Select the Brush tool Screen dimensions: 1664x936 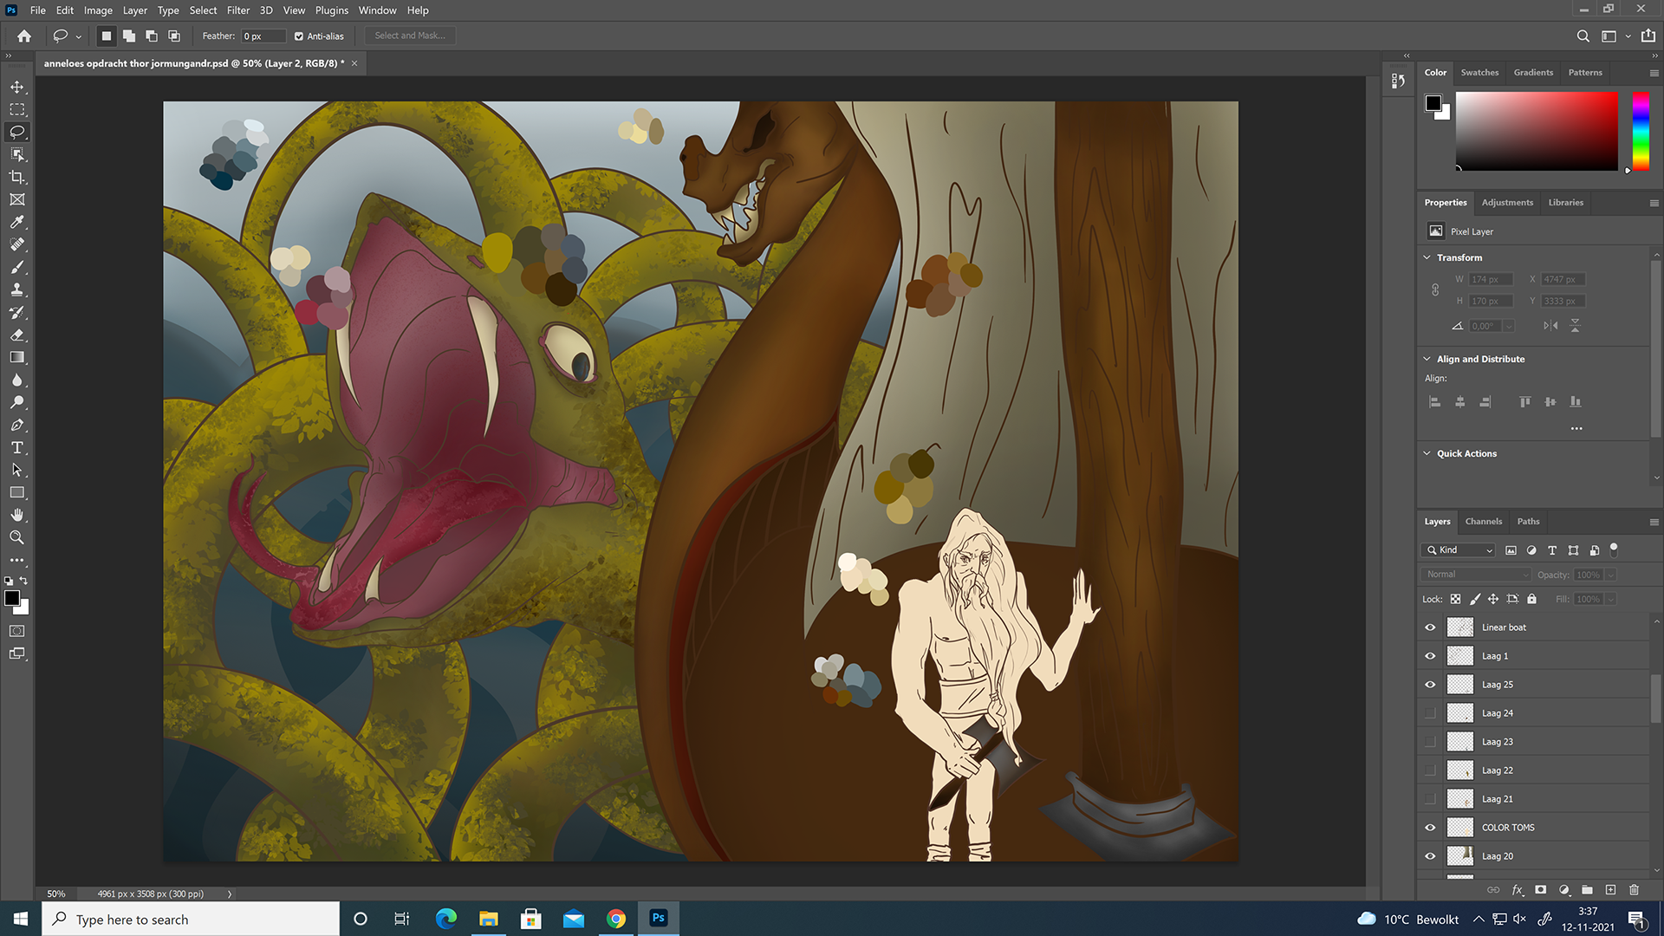tap(16, 267)
